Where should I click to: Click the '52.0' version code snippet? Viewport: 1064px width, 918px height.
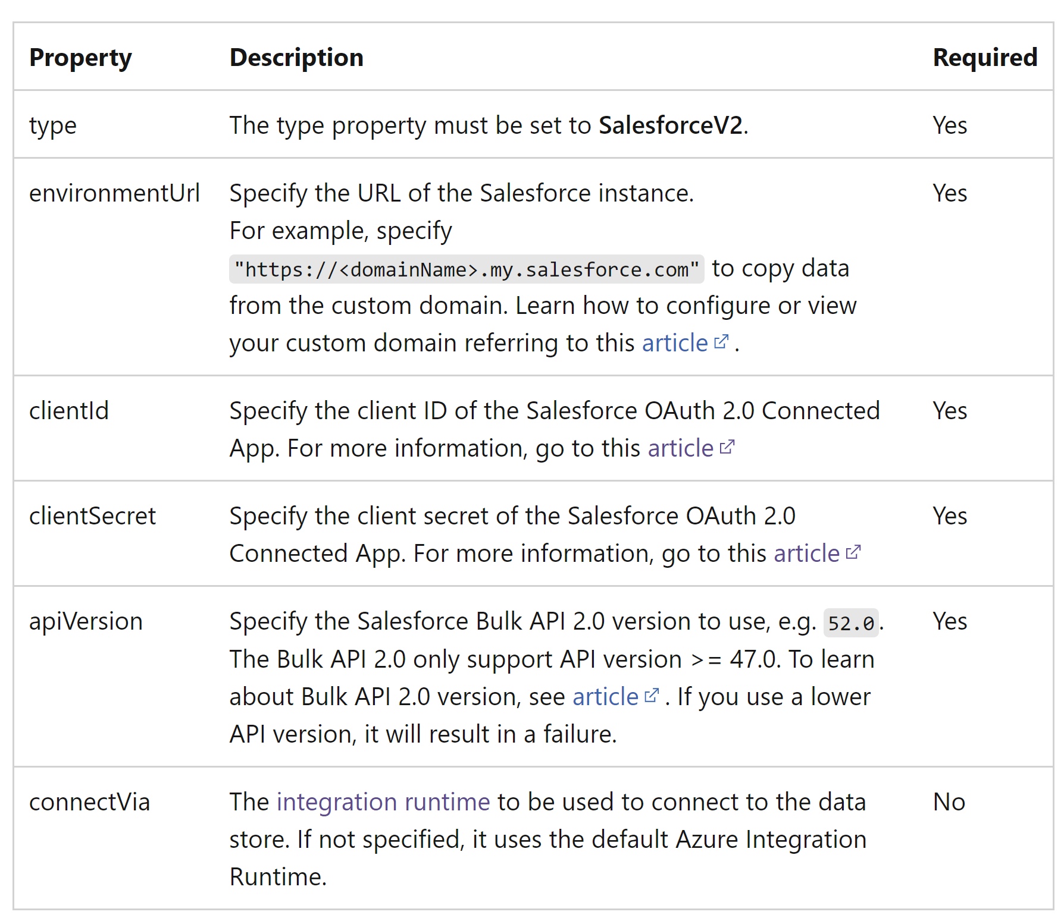point(851,623)
